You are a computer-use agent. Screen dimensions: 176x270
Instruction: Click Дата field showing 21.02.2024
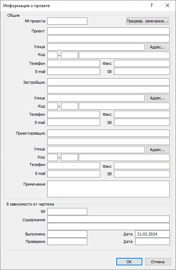click(x=153, y=234)
